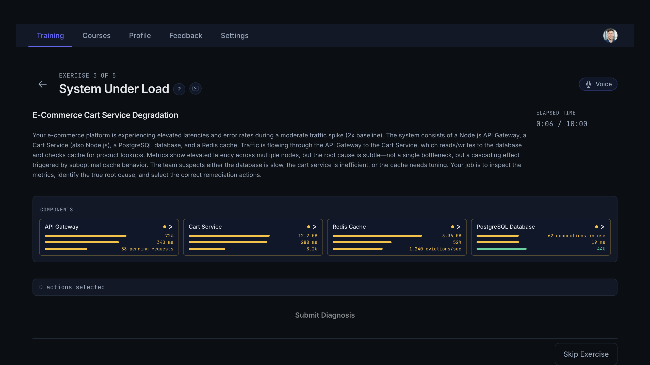Viewport: 650px width, 365px height.
Task: Click the Submit Diagnosis button
Action: coord(325,315)
